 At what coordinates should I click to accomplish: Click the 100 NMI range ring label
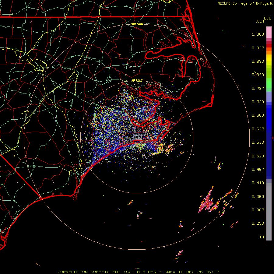click(137, 24)
